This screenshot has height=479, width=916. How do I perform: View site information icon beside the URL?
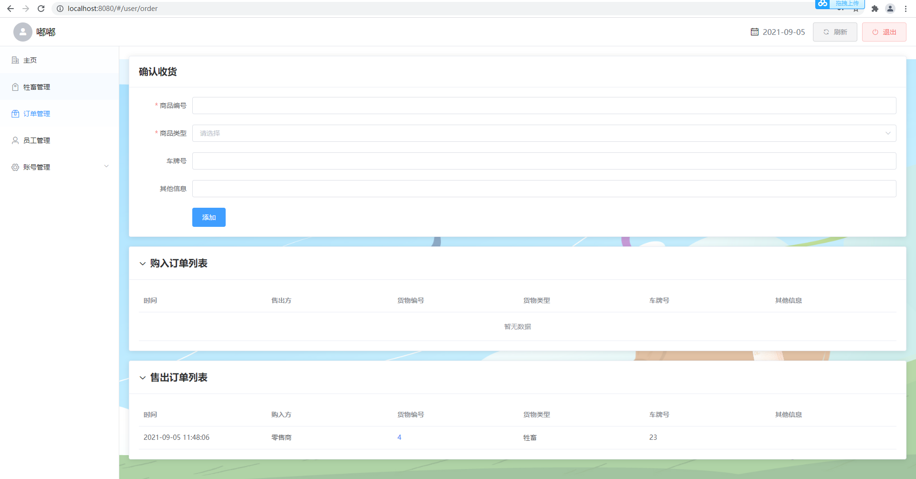[60, 9]
